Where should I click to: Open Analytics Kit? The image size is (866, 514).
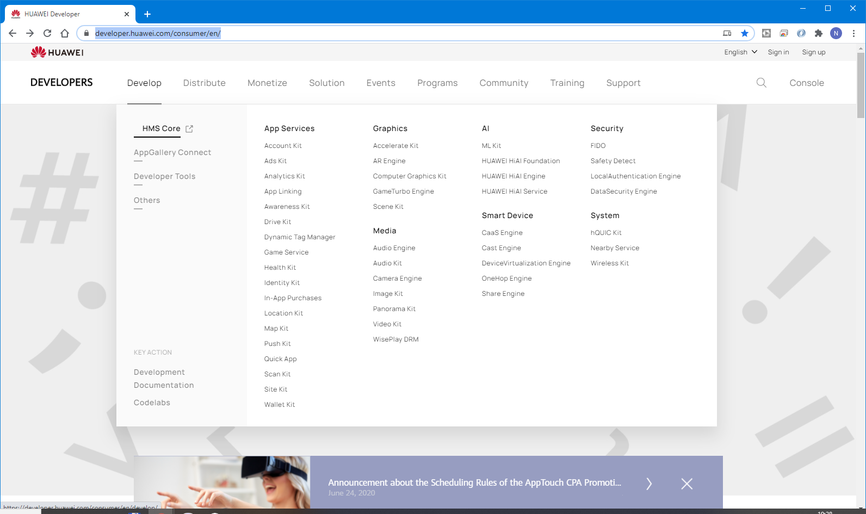(284, 176)
